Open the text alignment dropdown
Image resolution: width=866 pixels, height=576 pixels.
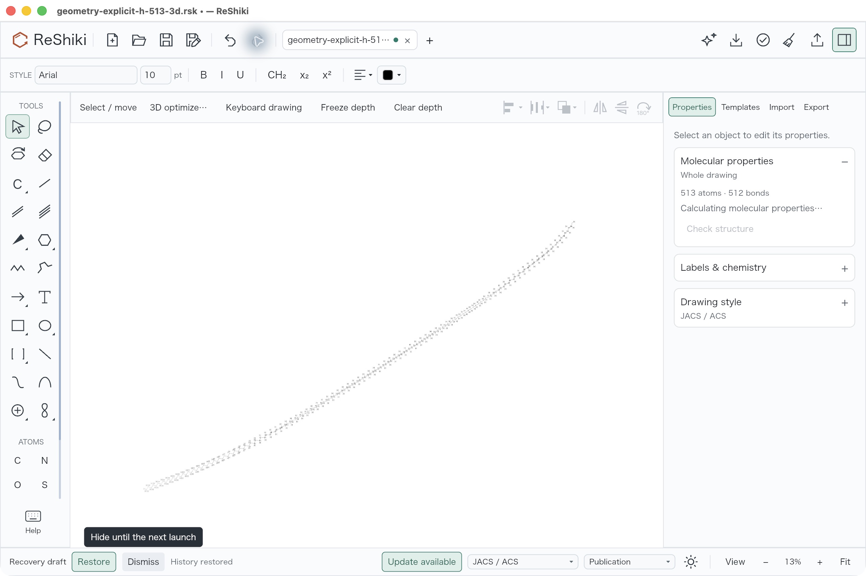click(363, 75)
